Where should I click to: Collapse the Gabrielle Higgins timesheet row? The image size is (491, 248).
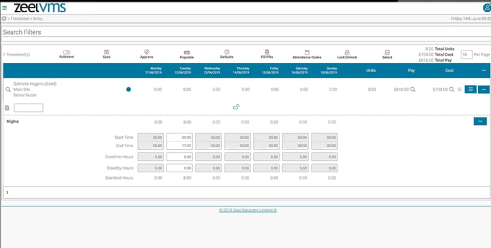pyautogui.click(x=483, y=89)
